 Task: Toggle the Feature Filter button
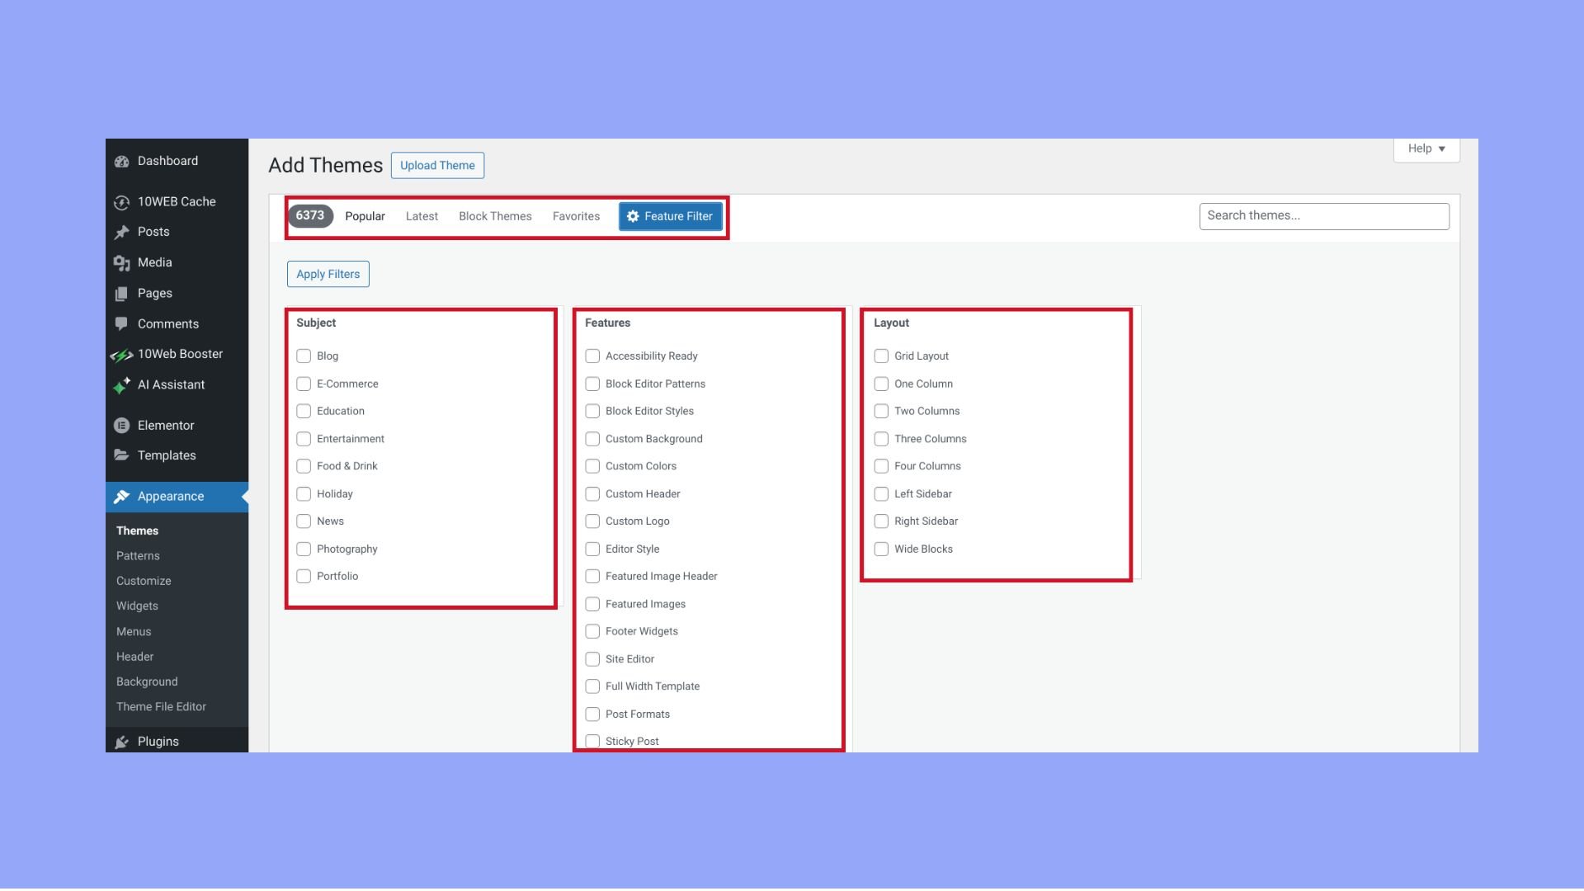[x=670, y=216]
